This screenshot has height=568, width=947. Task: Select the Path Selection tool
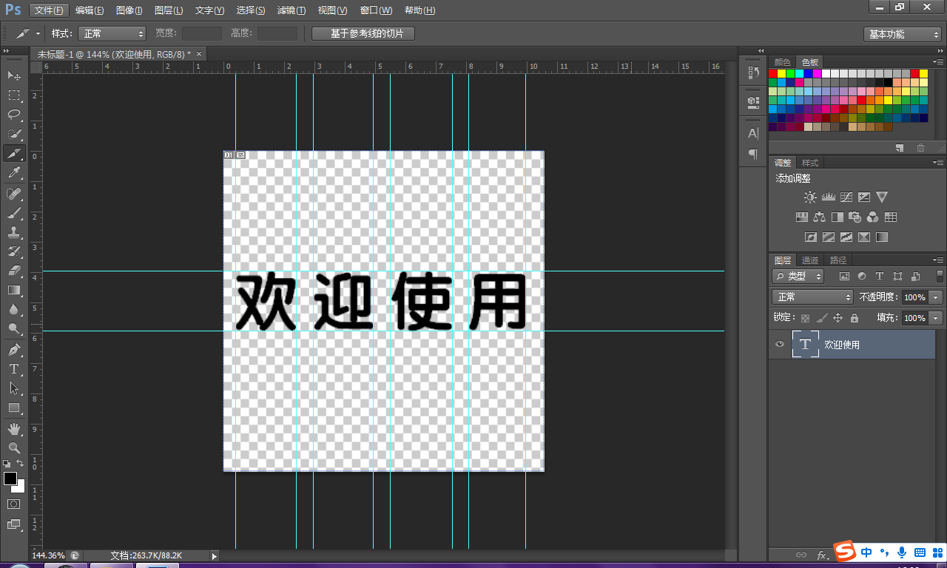point(14,388)
